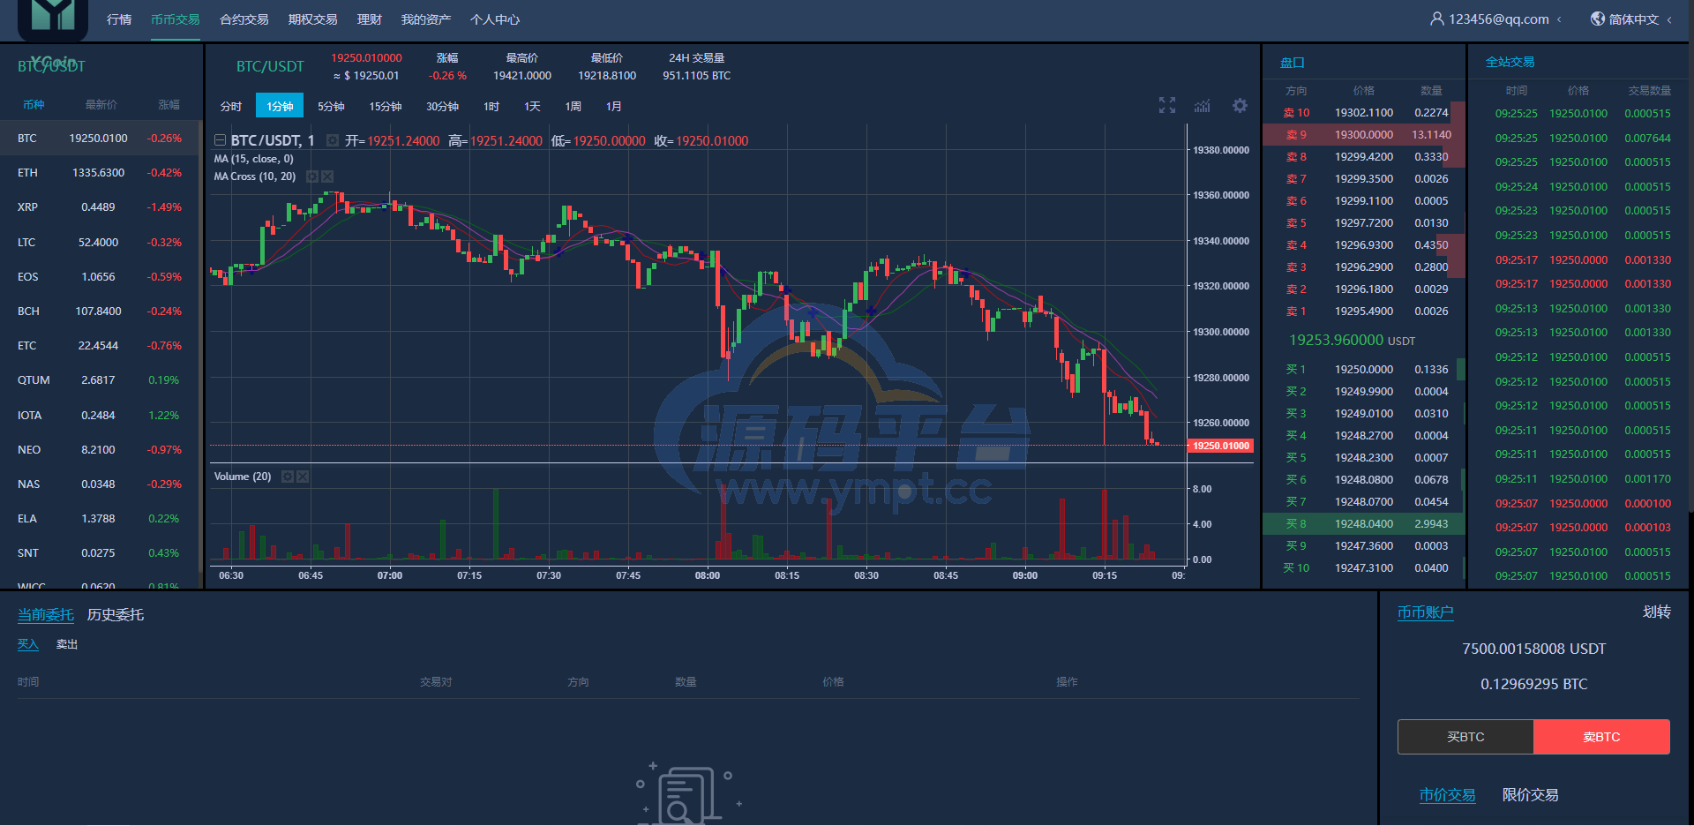
Task: Click the globe language icon
Action: coord(1598,19)
